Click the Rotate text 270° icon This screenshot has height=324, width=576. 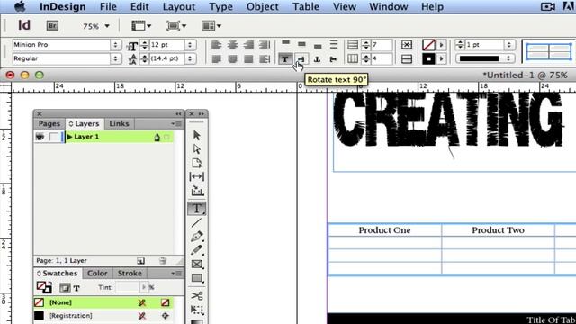pos(333,59)
